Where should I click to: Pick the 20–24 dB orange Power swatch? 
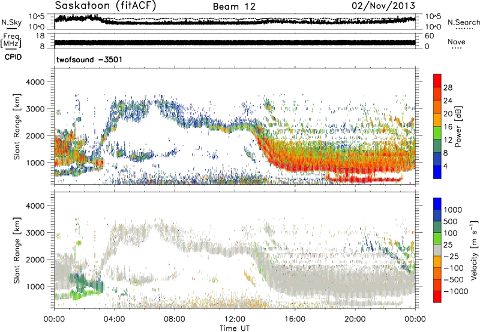437,107
